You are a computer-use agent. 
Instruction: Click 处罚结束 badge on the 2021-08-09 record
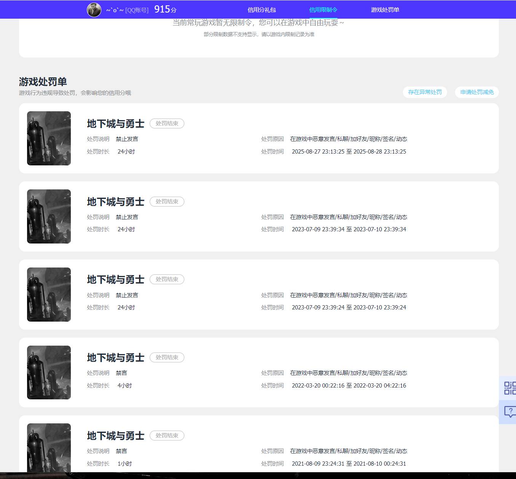click(x=167, y=436)
